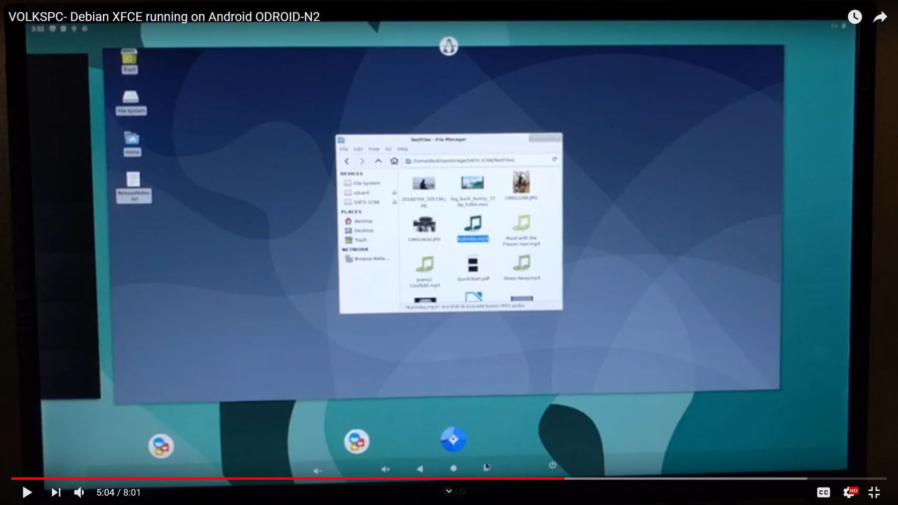The width and height of the screenshot is (898, 505).
Task: Open the Help menu in the file manager
Action: (403, 149)
